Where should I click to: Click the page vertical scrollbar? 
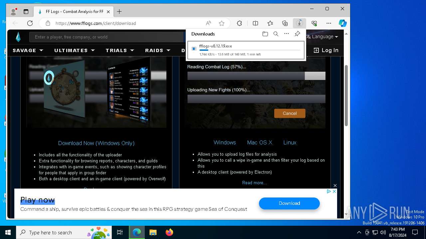tap(346, 96)
